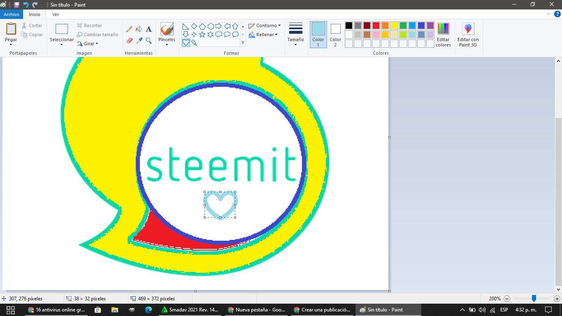Switch to Smadav 2021 taskbar window

[190, 310]
